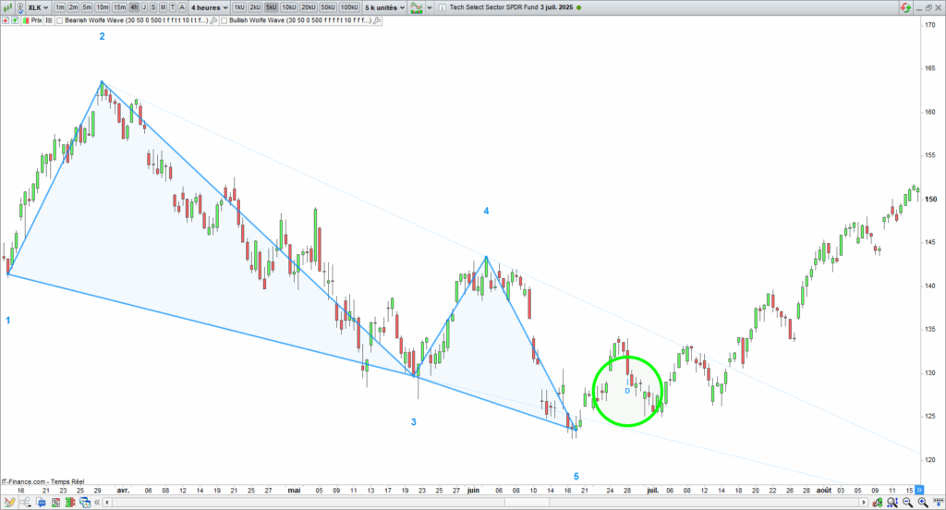
Task: Click the D marker inside green circle
Action: [627, 392]
